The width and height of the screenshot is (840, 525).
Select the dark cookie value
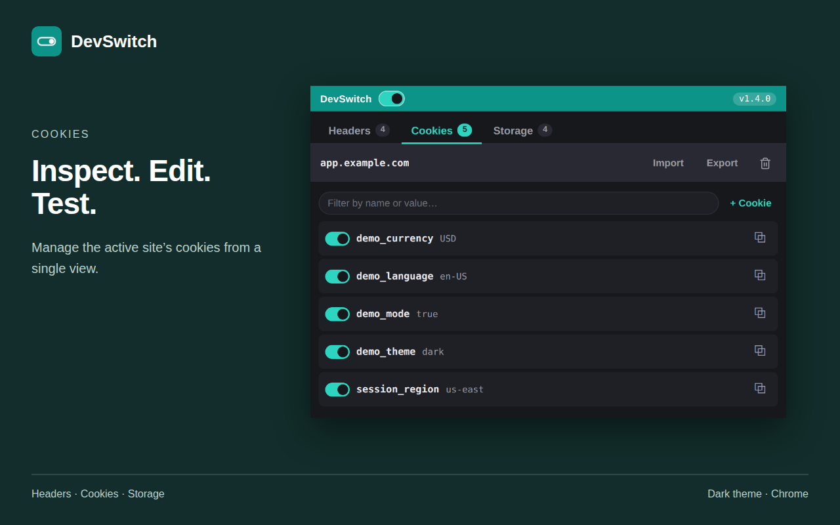(433, 352)
